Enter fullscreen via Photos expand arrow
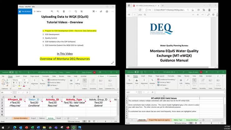Viewport: 231px width, 130px height. click(113, 63)
